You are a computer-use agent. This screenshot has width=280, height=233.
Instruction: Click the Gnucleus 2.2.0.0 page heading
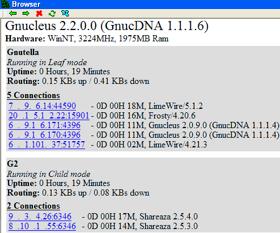point(107,26)
